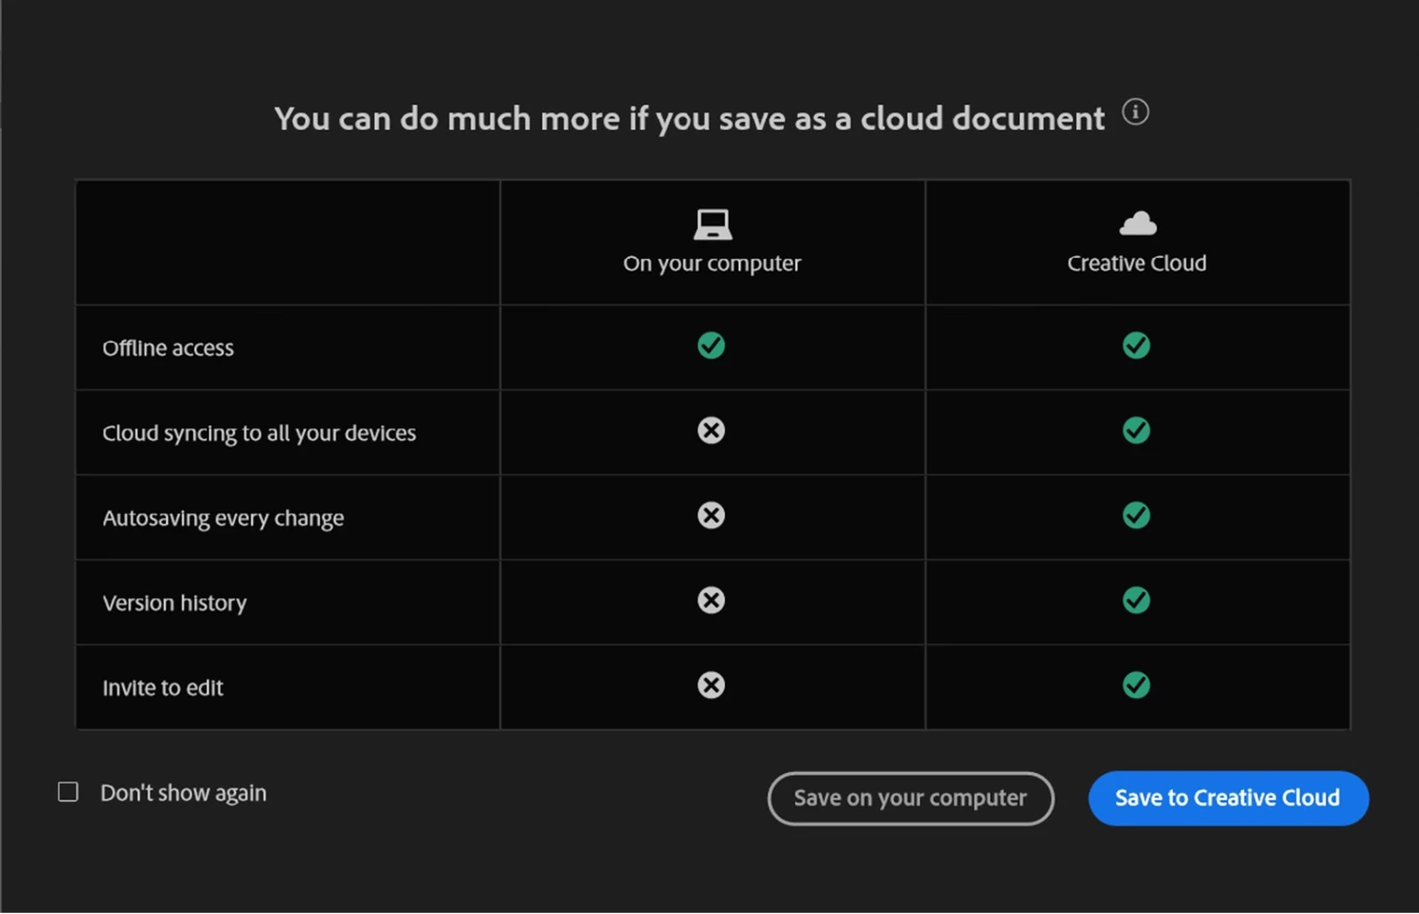
Task: Click Cloud syncing checkmark under Creative Cloud
Action: coord(1136,430)
